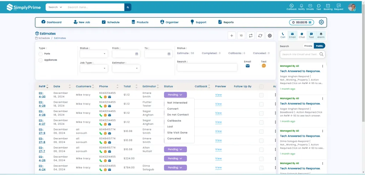Open estimate link ES-4-30
Viewport: 365px width, 175px height.
42,95
